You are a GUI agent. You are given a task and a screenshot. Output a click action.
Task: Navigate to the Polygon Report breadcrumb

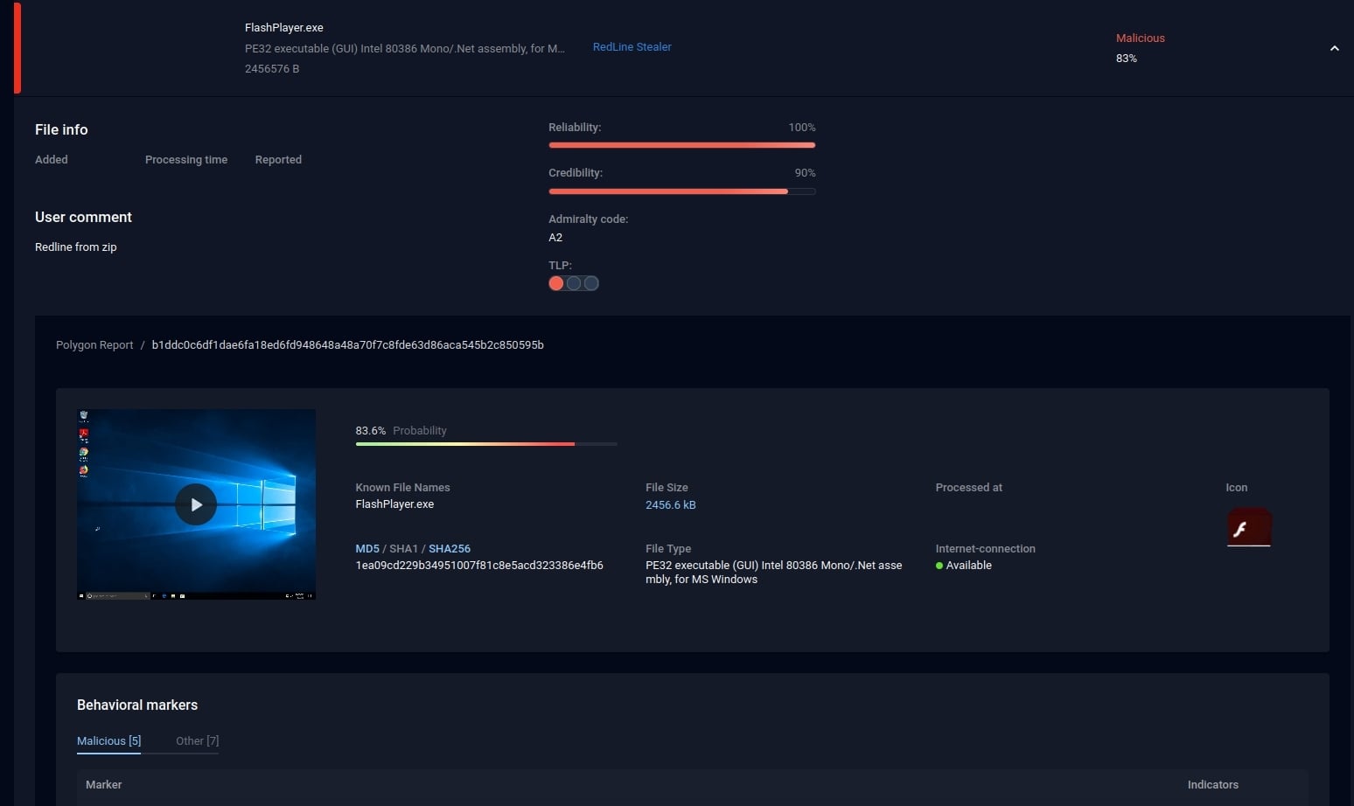(94, 344)
